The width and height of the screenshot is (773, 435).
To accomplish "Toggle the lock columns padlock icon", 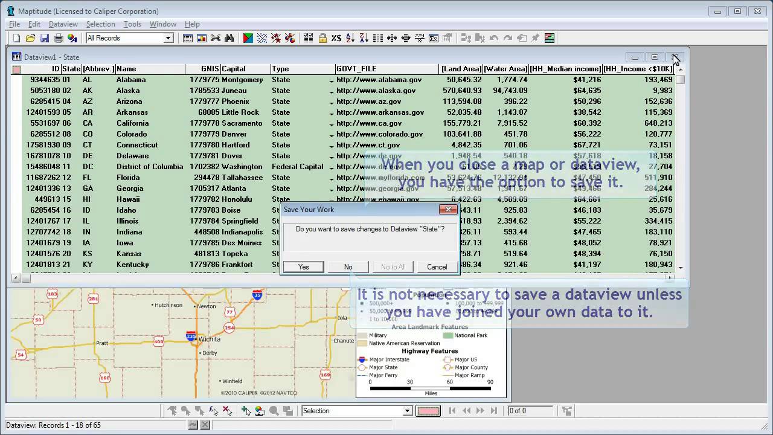I will pyautogui.click(x=322, y=38).
